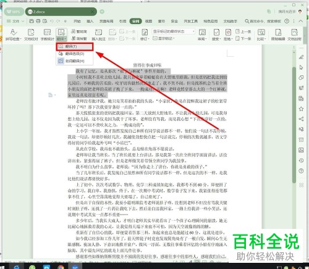
Task: Click the selection arrow in right sidebar
Action: pos(301,67)
